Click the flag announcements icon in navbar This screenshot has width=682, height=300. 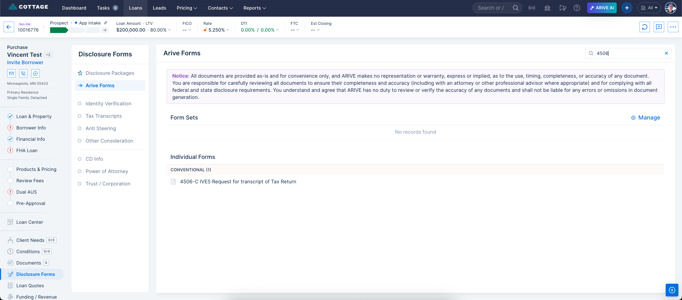click(563, 8)
